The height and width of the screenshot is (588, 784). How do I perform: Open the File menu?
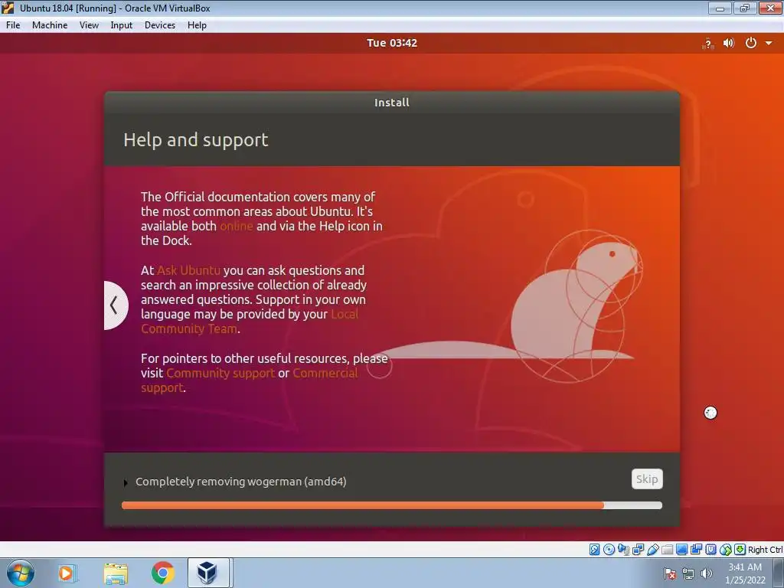(x=13, y=25)
